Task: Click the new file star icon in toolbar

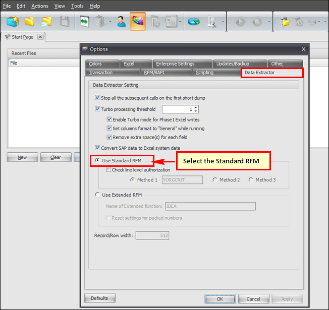Action: click(x=13, y=22)
